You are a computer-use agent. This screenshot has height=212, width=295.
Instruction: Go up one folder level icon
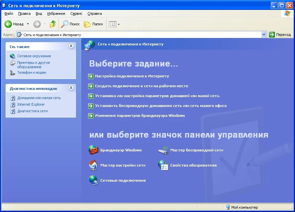pyautogui.click(x=53, y=24)
